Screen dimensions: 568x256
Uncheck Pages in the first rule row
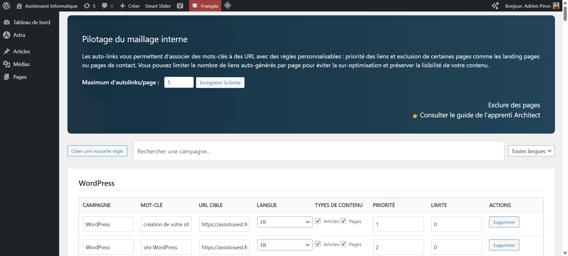(x=343, y=221)
